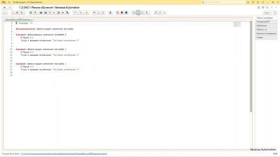Screen dimensions: 280x157
Task: Click the Сценарий line ending in 3
Action: pyautogui.click(x=41, y=64)
